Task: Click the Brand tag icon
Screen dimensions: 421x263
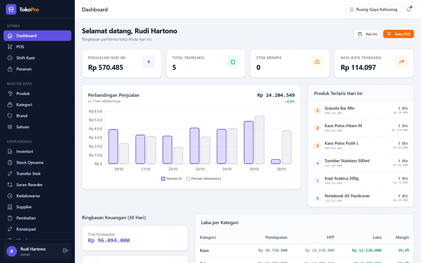Action: pyautogui.click(x=10, y=116)
